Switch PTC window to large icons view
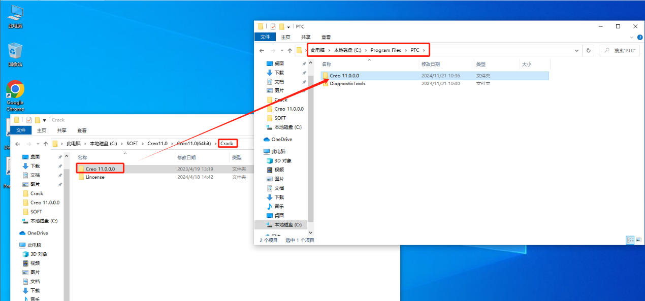The height and width of the screenshot is (301, 645). click(x=638, y=240)
